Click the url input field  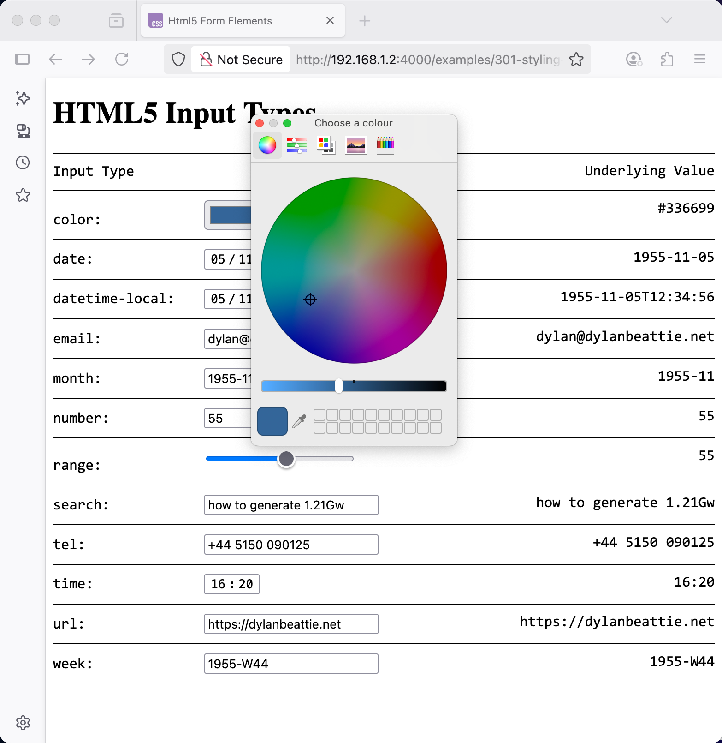[x=291, y=624]
